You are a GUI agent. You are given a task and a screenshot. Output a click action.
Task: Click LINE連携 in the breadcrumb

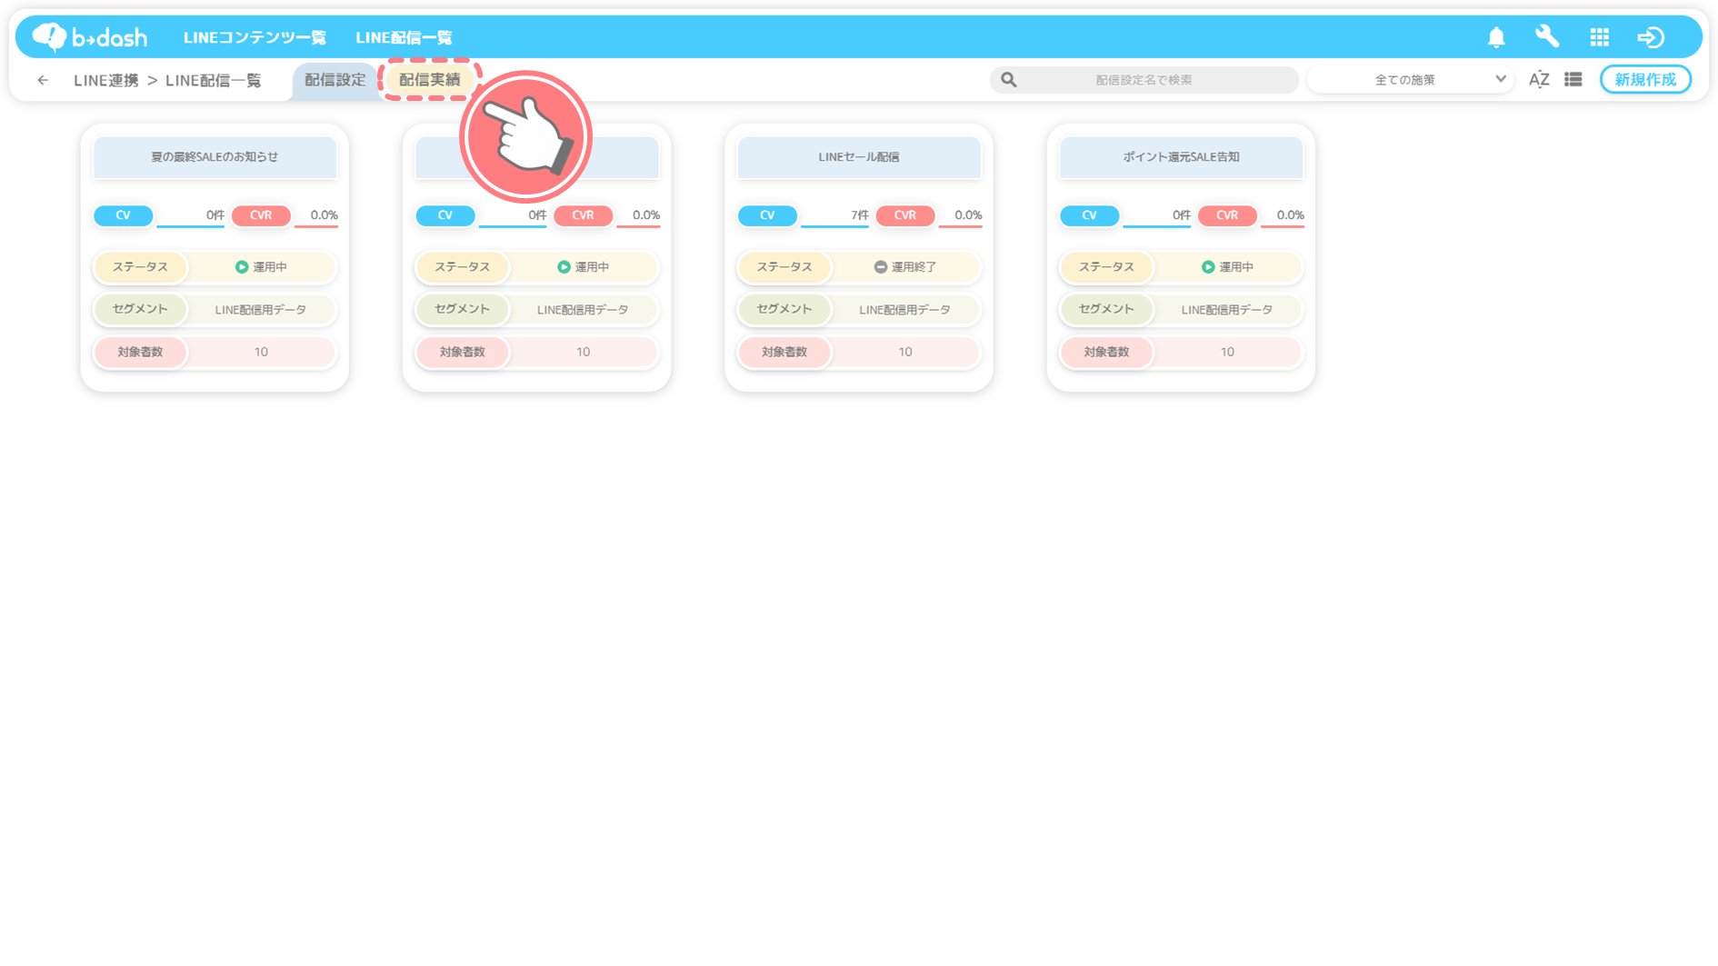coord(106,81)
